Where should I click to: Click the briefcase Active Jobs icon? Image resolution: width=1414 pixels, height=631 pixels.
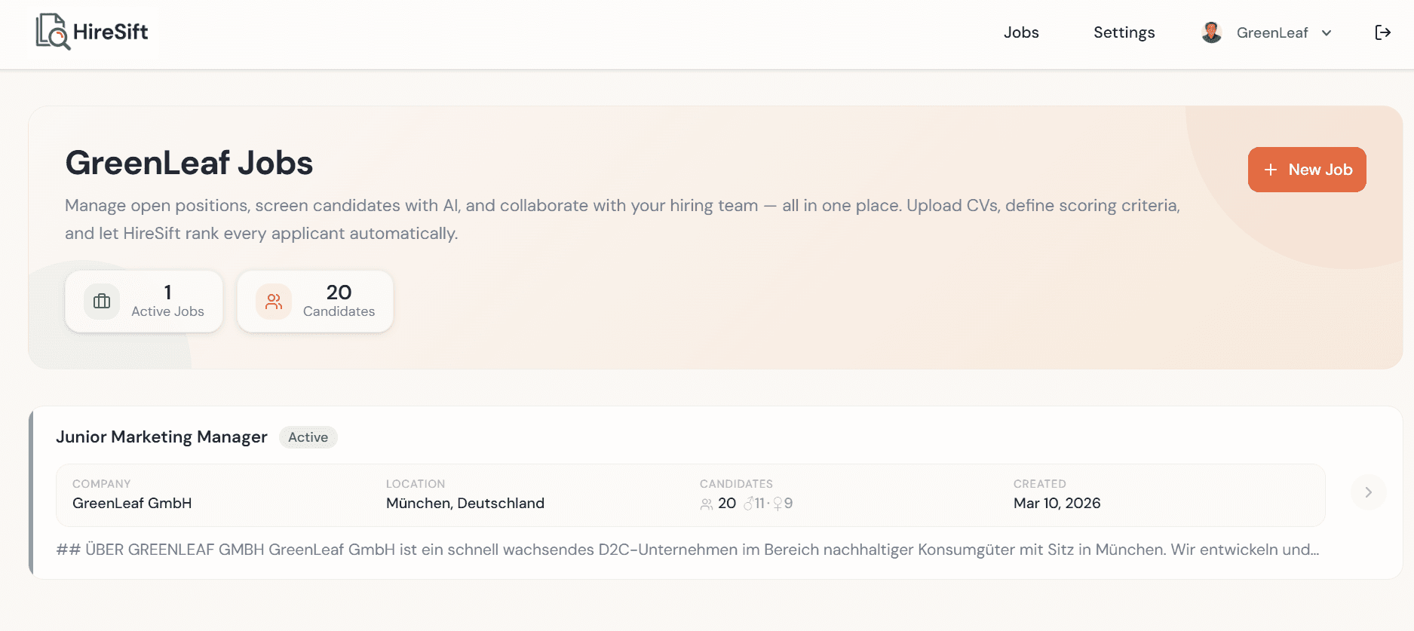(102, 302)
